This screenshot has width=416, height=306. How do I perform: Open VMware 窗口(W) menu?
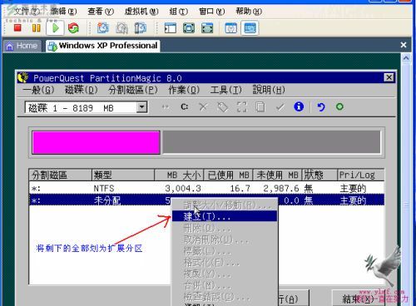coord(212,12)
